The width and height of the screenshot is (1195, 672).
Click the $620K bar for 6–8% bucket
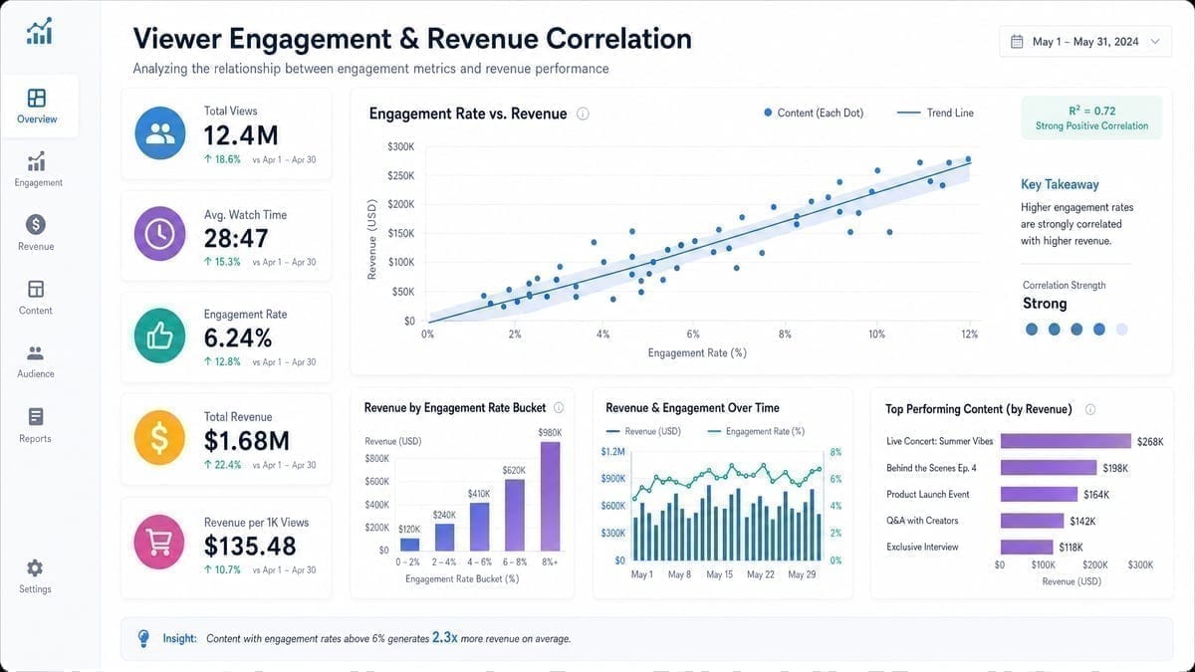pos(514,516)
